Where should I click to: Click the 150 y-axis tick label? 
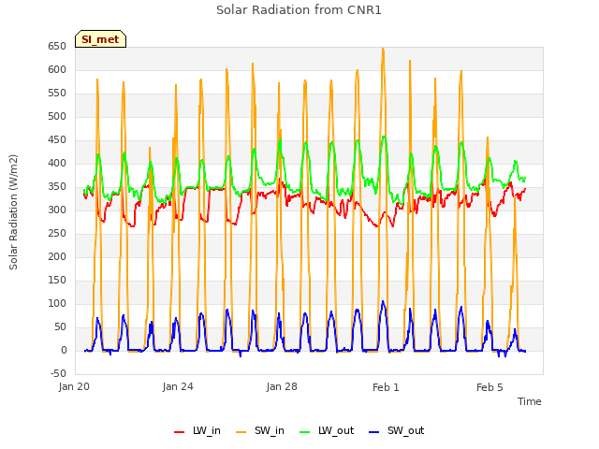[57, 281]
